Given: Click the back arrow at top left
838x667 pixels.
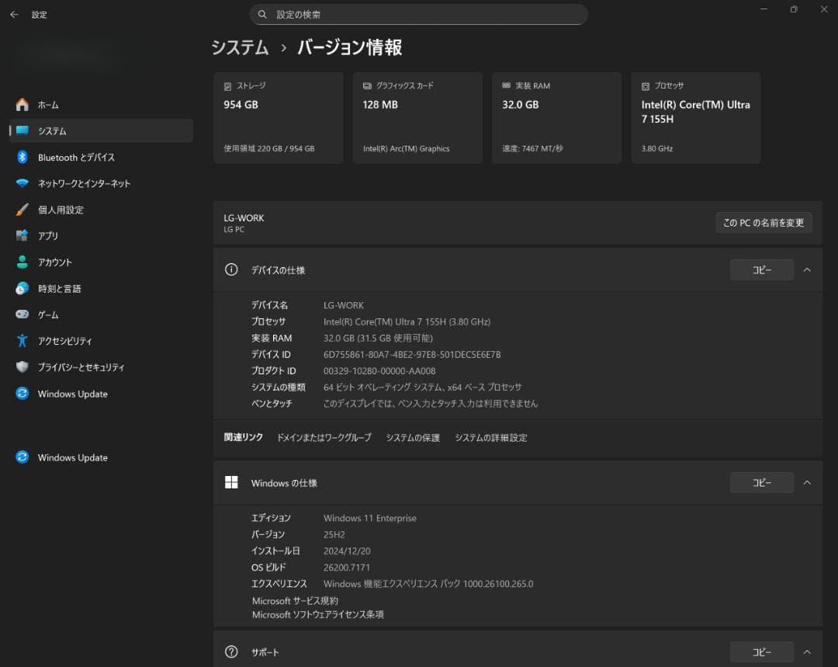Looking at the screenshot, I should coord(15,14).
